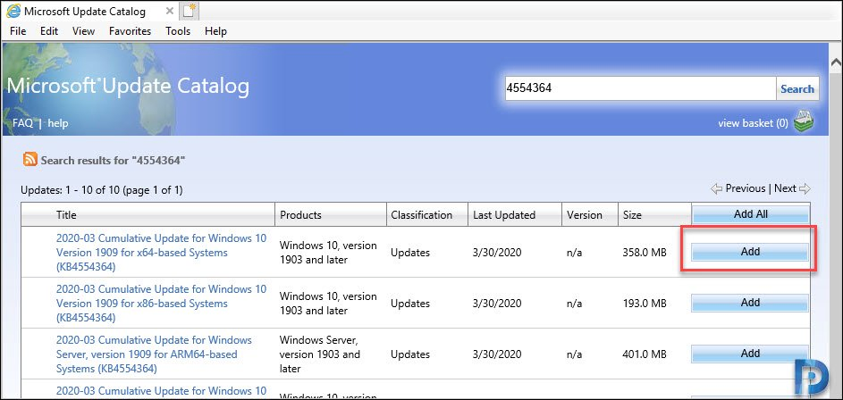Open the x64-based Systems KB4554364 update title
The height and width of the screenshot is (400, 843).
tap(161, 253)
